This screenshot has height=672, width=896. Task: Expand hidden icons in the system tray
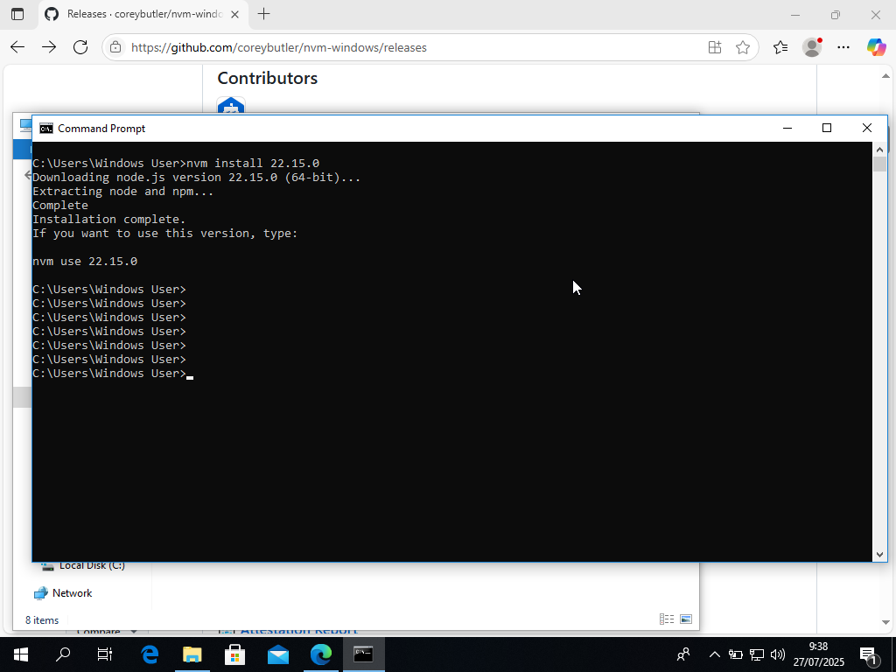point(715,654)
